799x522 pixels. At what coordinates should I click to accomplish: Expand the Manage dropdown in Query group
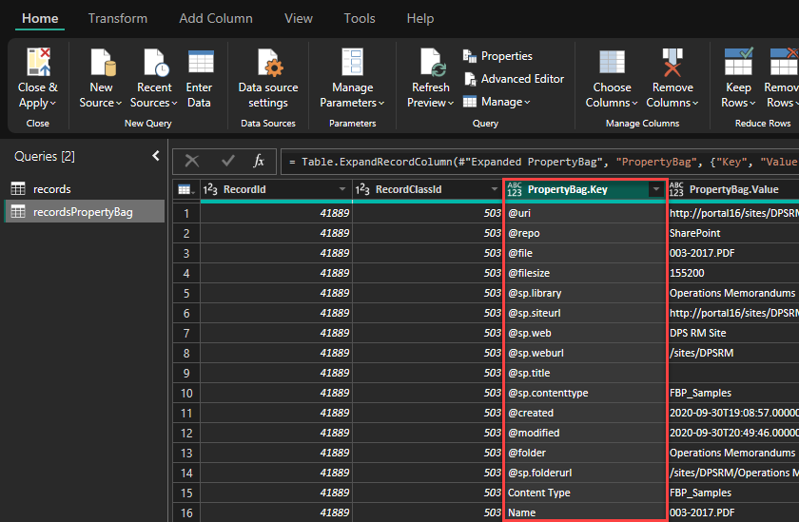pyautogui.click(x=495, y=102)
